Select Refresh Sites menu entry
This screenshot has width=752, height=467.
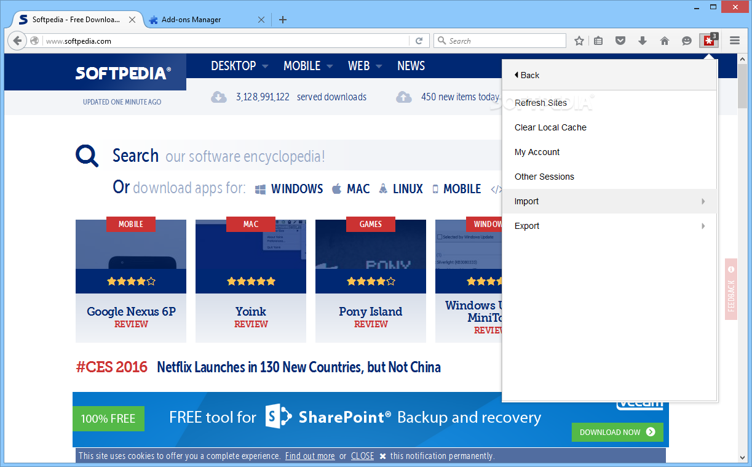pos(609,103)
